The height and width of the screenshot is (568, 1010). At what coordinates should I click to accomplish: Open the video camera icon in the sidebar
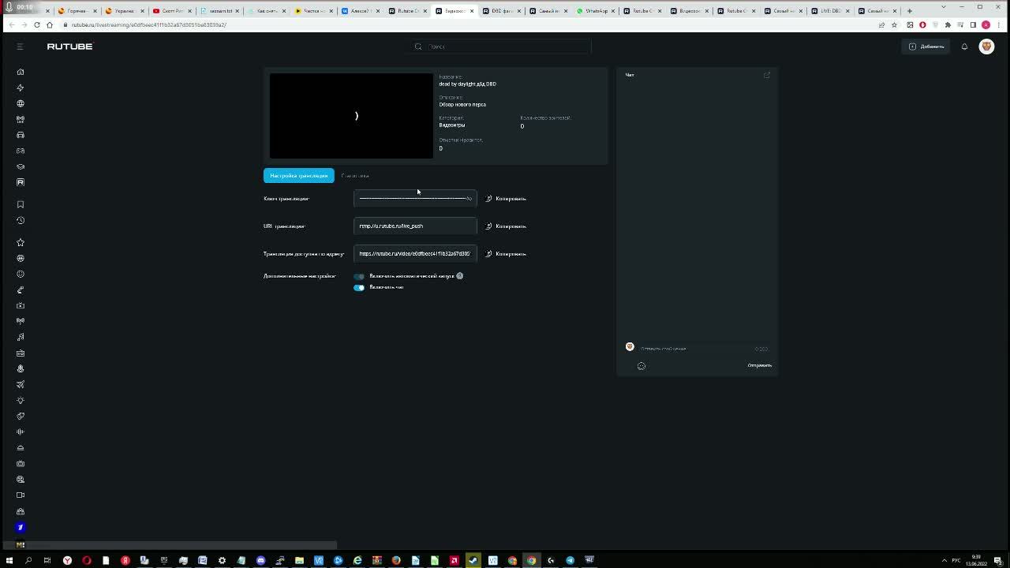click(21, 495)
